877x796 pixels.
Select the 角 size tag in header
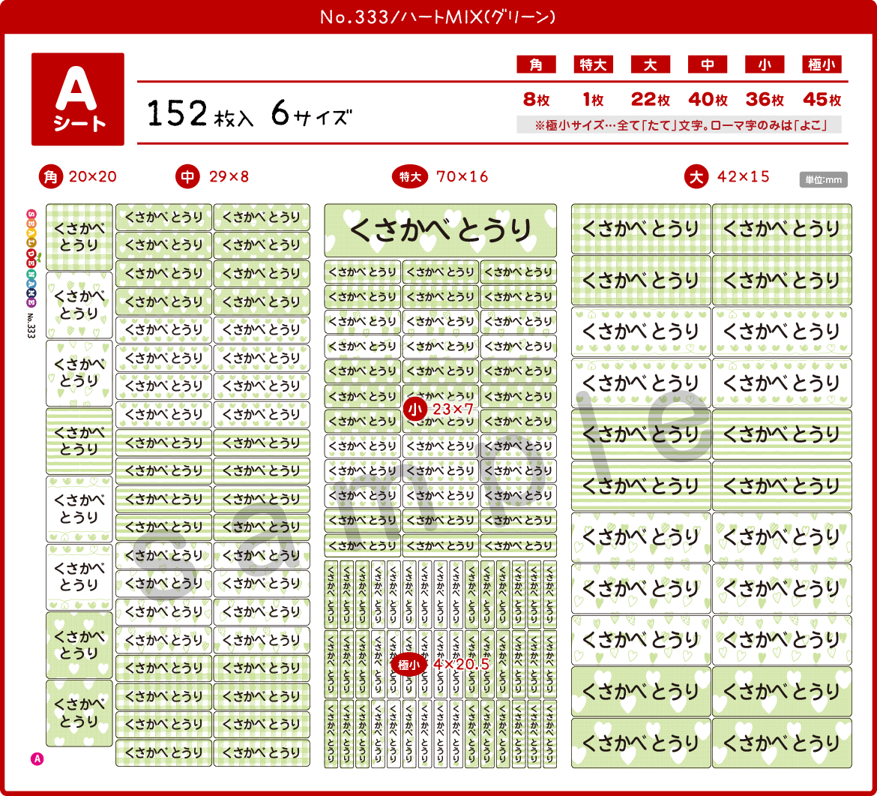pyautogui.click(x=536, y=65)
